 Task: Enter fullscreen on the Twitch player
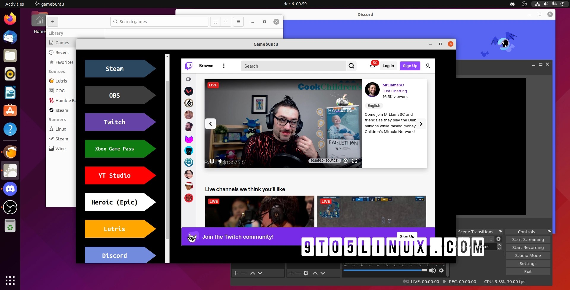click(355, 161)
